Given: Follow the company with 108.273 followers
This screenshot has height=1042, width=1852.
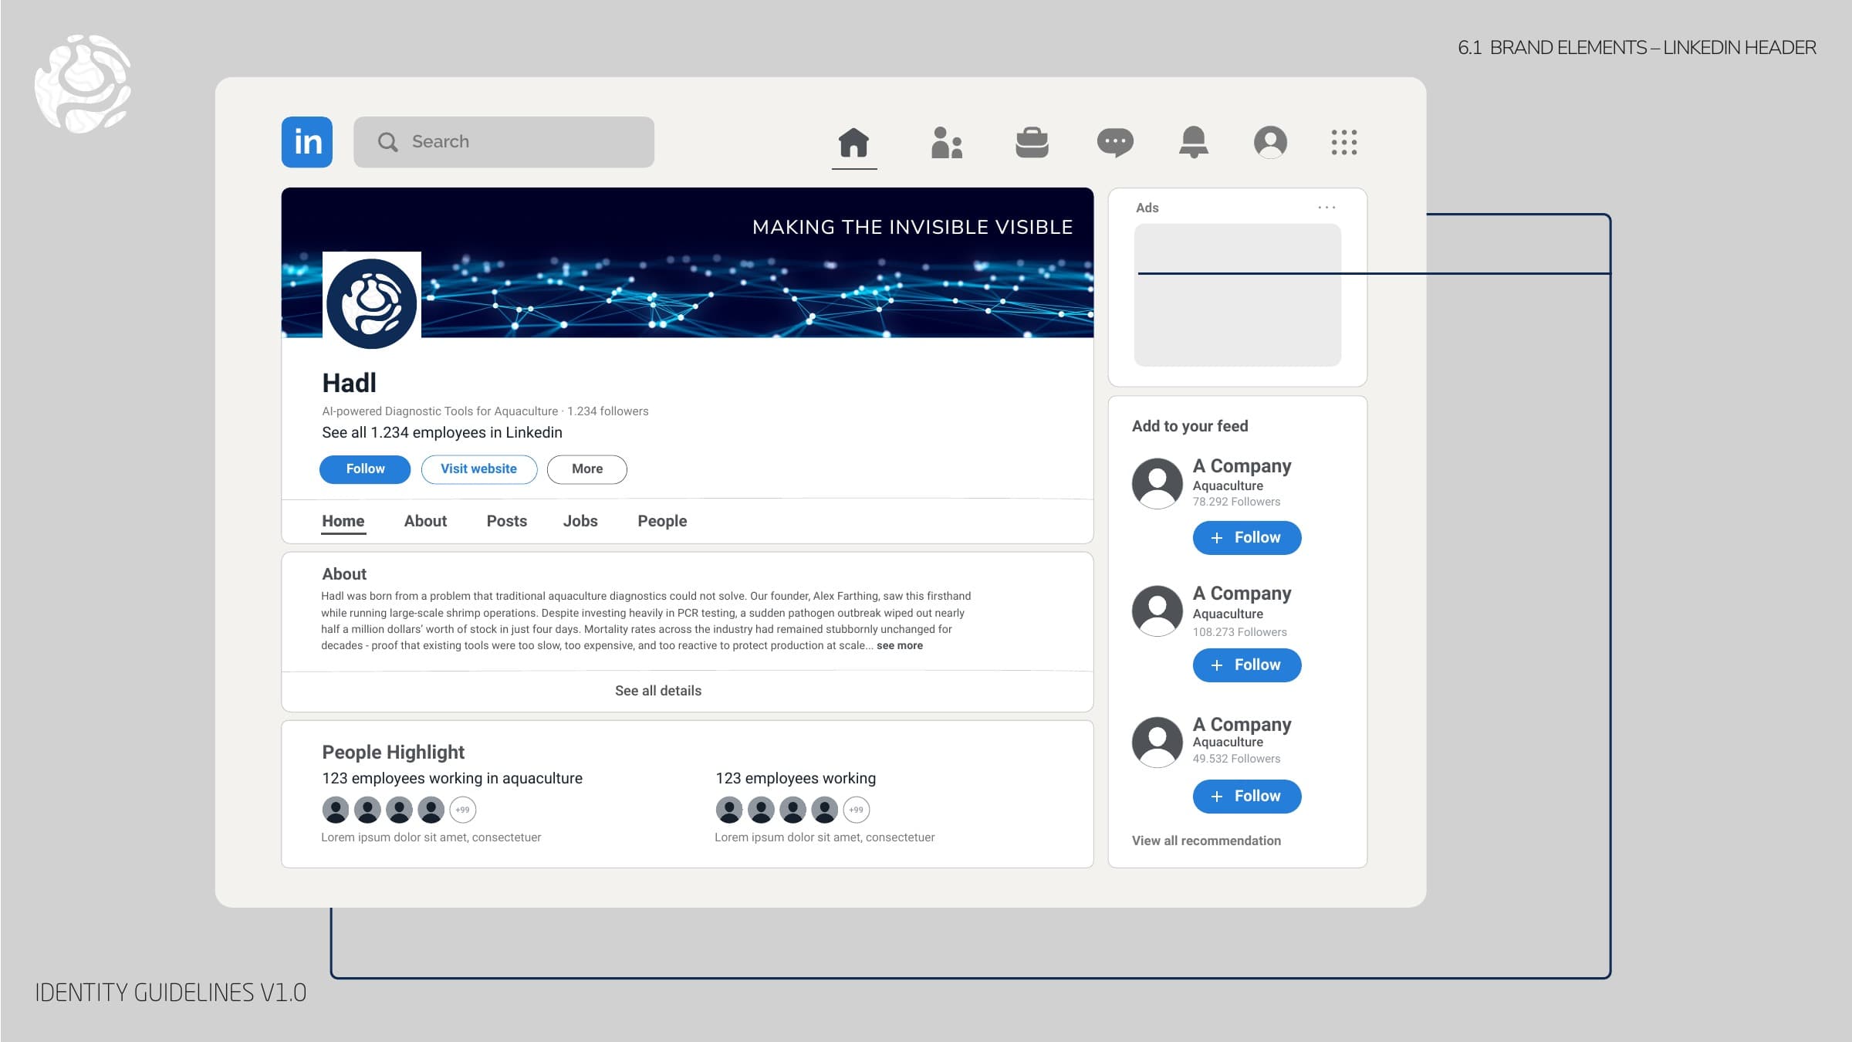Looking at the screenshot, I should coord(1247,665).
